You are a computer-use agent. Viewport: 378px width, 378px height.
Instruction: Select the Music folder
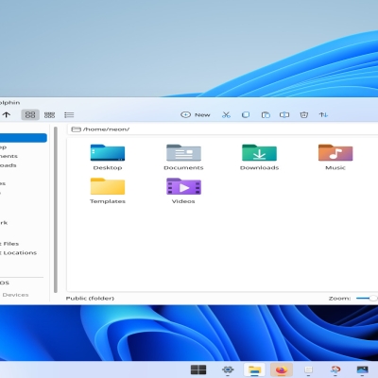coord(335,158)
